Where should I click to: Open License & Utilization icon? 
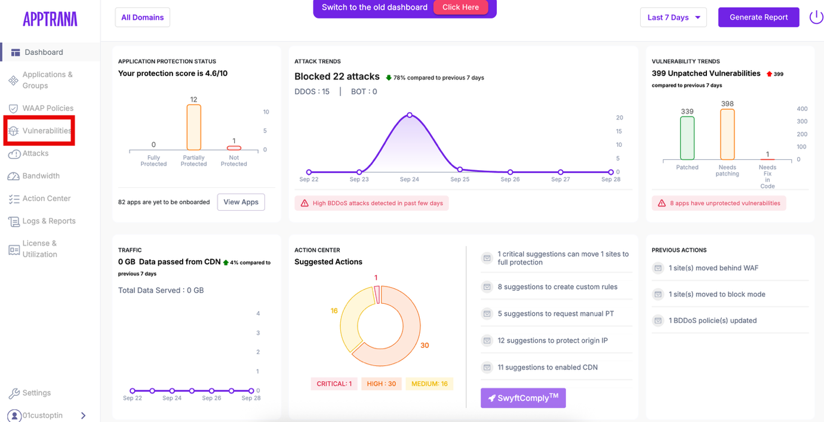(x=14, y=249)
